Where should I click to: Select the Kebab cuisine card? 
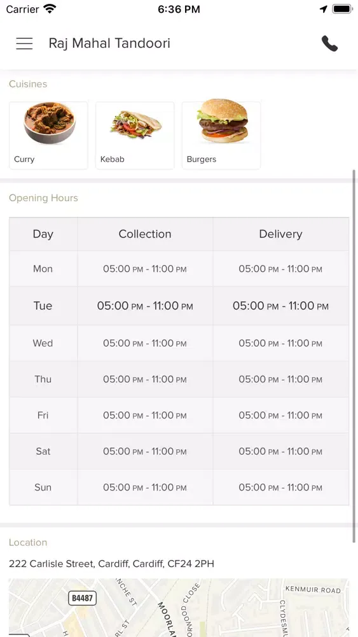135,135
